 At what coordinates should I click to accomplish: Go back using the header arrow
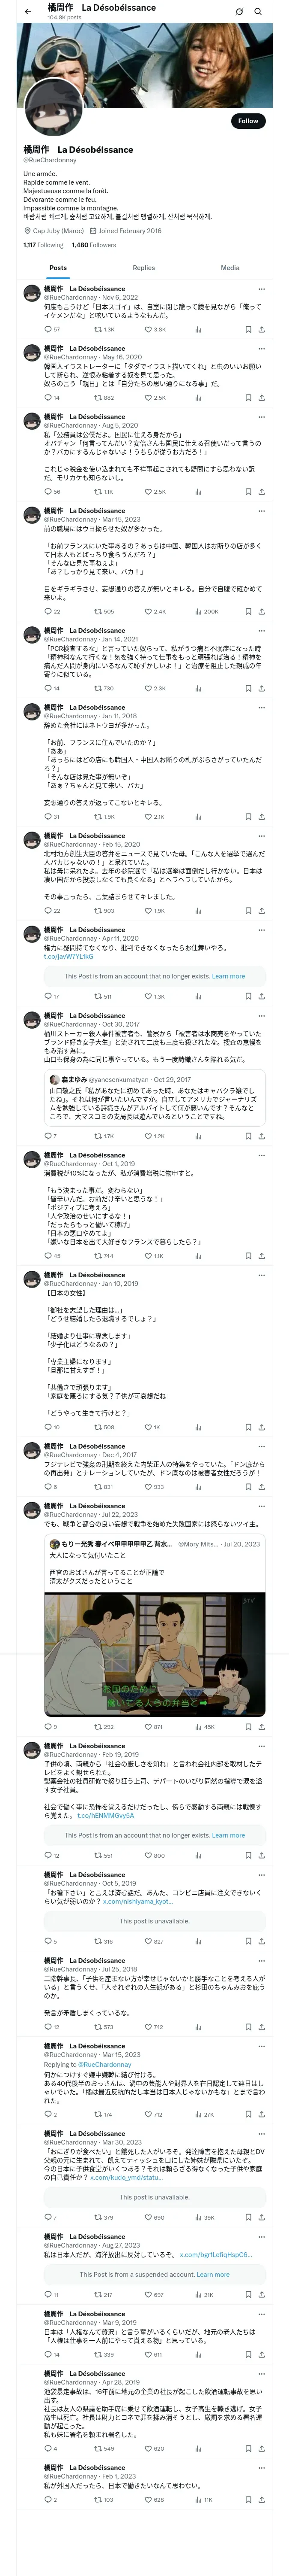(x=28, y=12)
